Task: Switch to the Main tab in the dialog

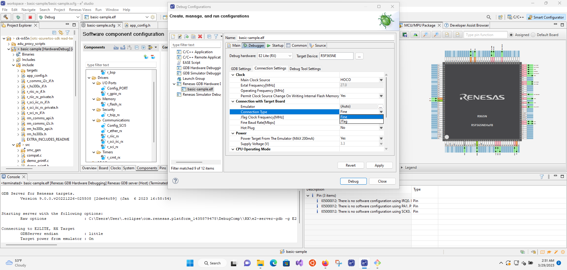Action: point(234,45)
